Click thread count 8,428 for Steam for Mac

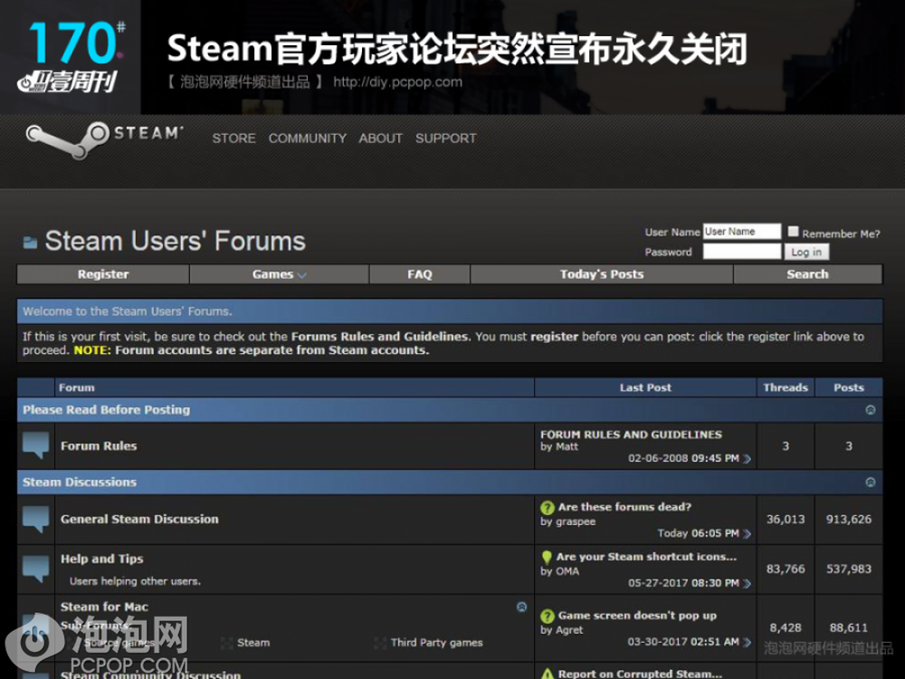(x=786, y=627)
